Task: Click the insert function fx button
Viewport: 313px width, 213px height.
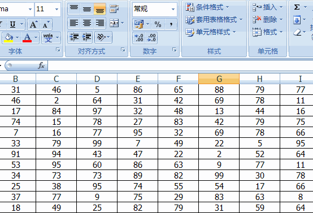Action: (x=41, y=66)
